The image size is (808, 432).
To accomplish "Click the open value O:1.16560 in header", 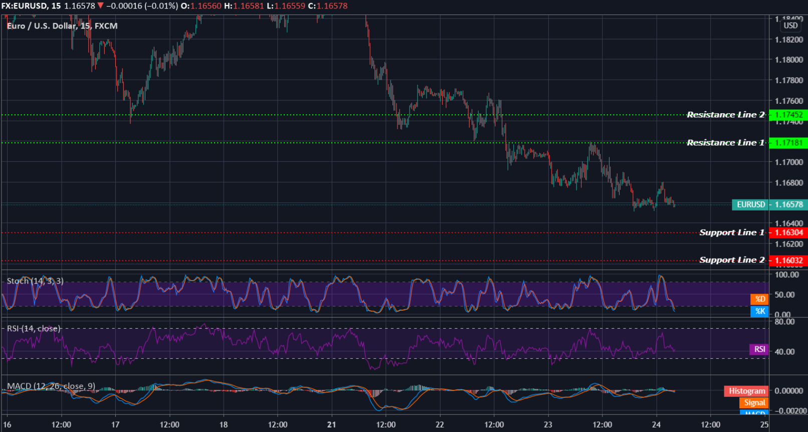I will pos(201,6).
